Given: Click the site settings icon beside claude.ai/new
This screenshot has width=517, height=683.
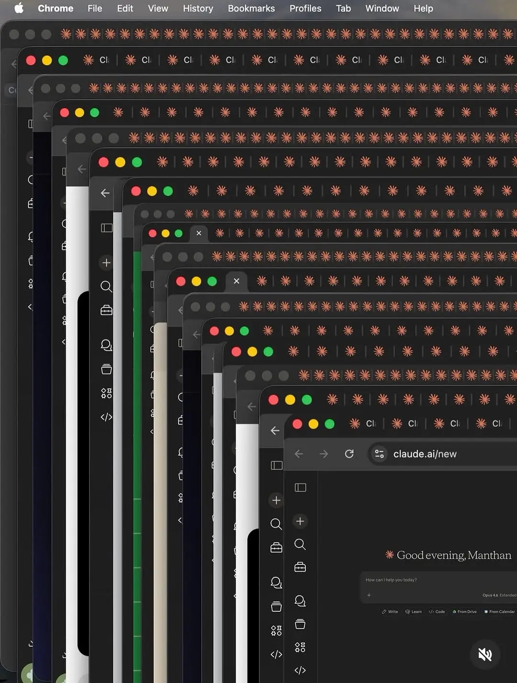Looking at the screenshot, I should [x=379, y=453].
